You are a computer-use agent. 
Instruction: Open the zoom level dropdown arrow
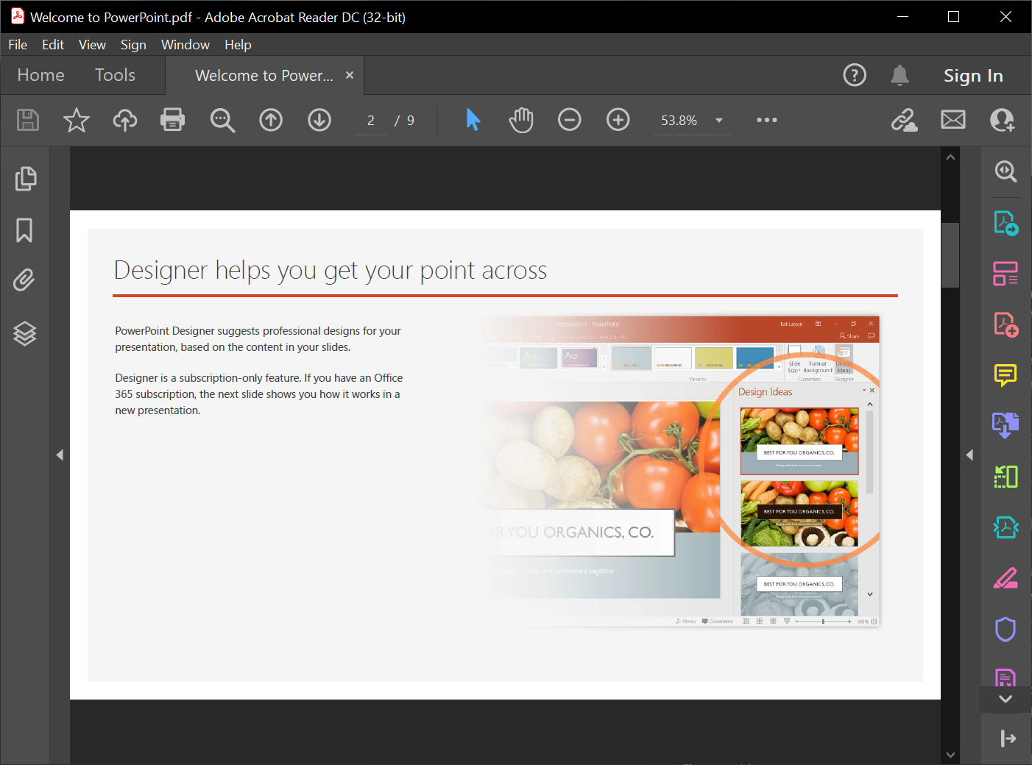click(x=719, y=121)
